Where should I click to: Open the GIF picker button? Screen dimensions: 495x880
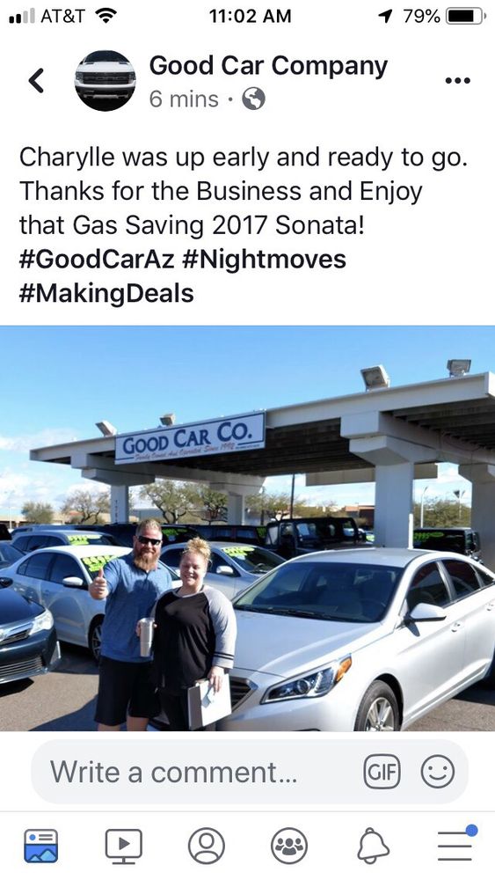tap(382, 772)
